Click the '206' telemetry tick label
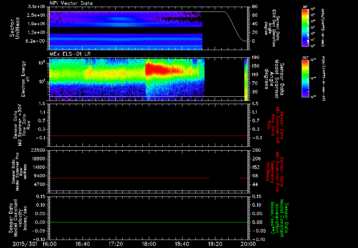This screenshot has height=248, width=358. [256, 159]
